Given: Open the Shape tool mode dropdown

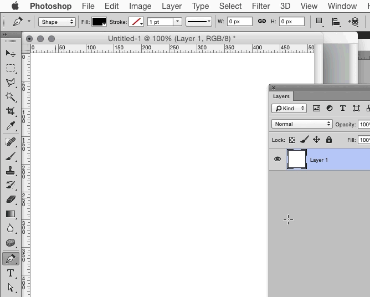Looking at the screenshot, I should 57,22.
